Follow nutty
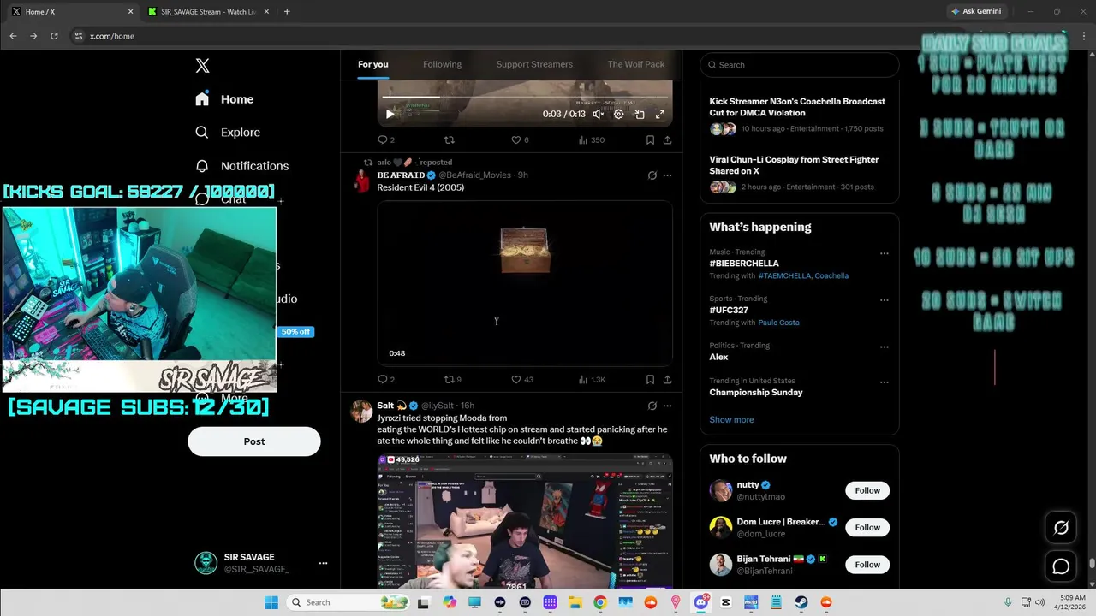The width and height of the screenshot is (1096, 616). tap(867, 490)
